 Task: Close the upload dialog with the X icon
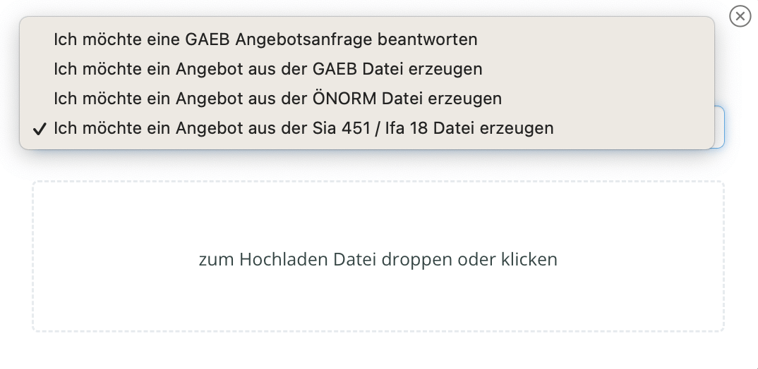coord(740,16)
